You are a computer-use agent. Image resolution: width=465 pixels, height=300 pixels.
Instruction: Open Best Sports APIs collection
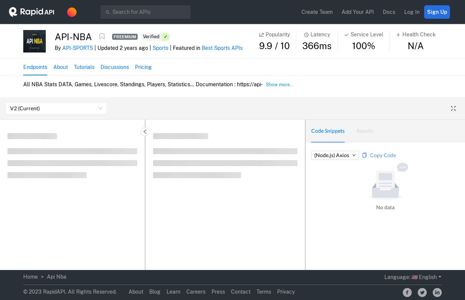tap(222, 48)
